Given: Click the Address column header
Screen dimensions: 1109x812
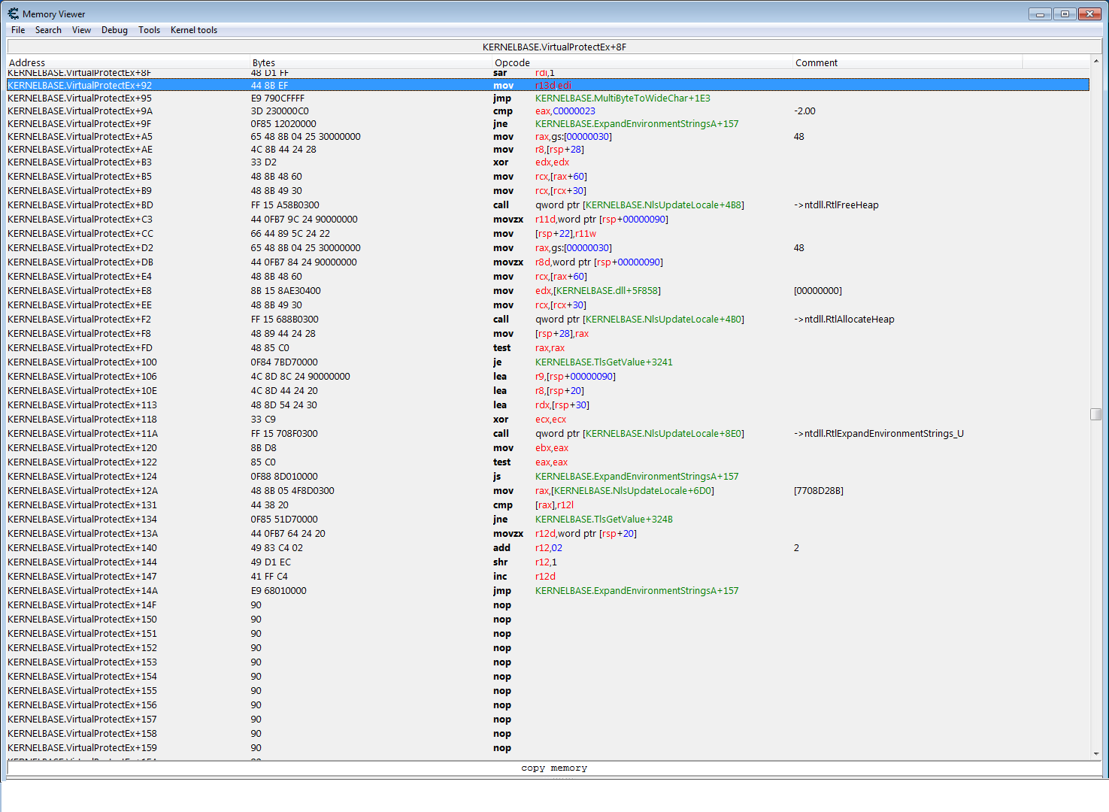Looking at the screenshot, I should point(128,63).
